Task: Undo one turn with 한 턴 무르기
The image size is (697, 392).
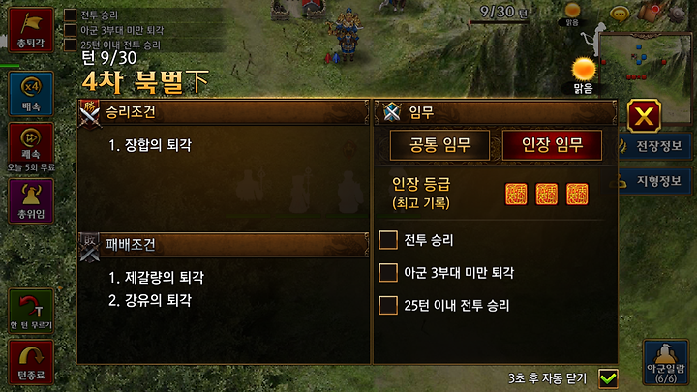Action: [31, 311]
